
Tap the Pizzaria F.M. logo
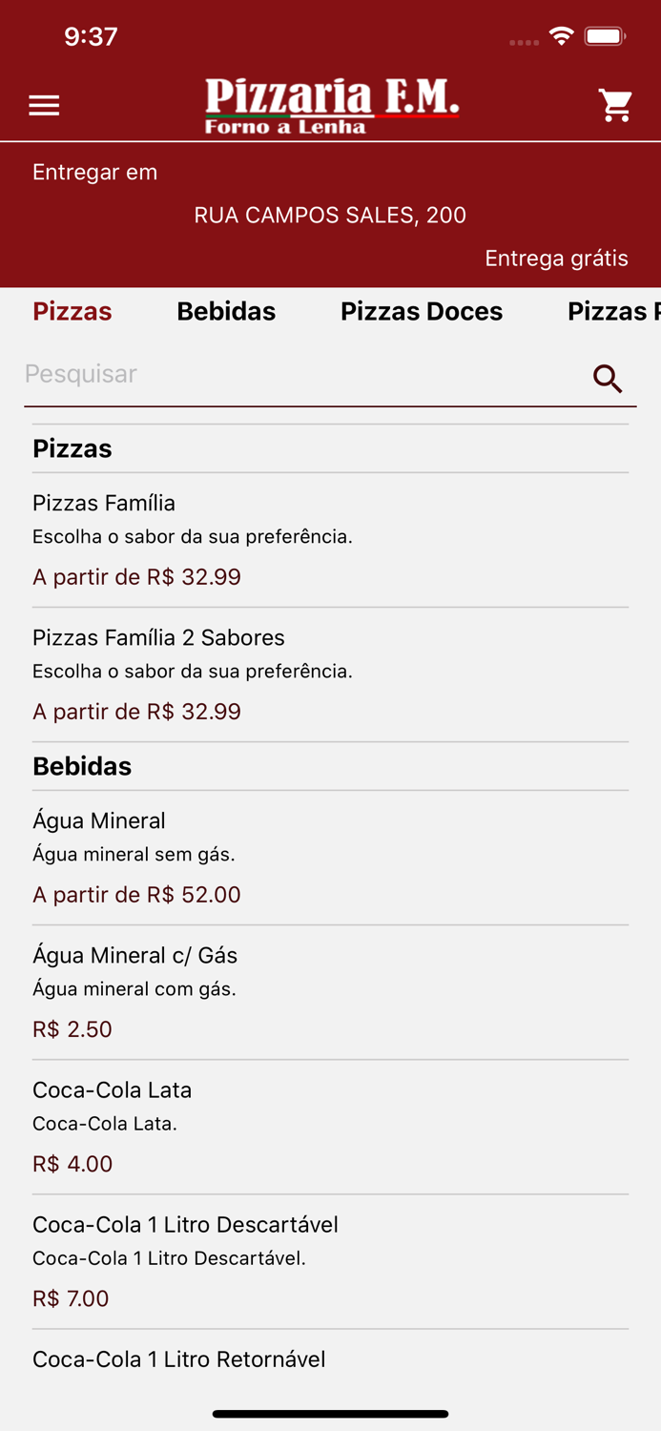330,103
